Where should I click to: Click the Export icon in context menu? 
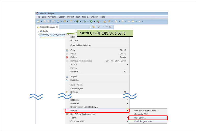67,80
